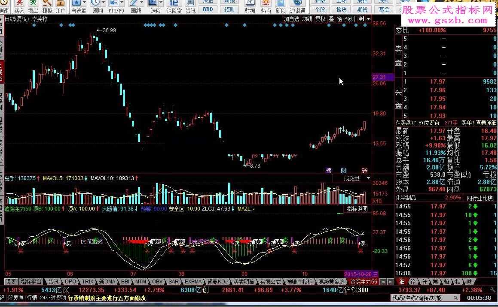Toggle 均线 moving averages on chart
Image resolution: width=498 pixels, height=307 pixels.
click(x=307, y=19)
